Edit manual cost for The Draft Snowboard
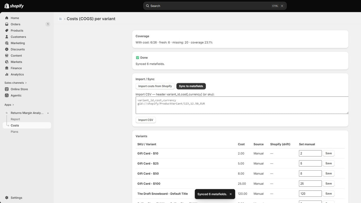 pyautogui.click(x=310, y=194)
